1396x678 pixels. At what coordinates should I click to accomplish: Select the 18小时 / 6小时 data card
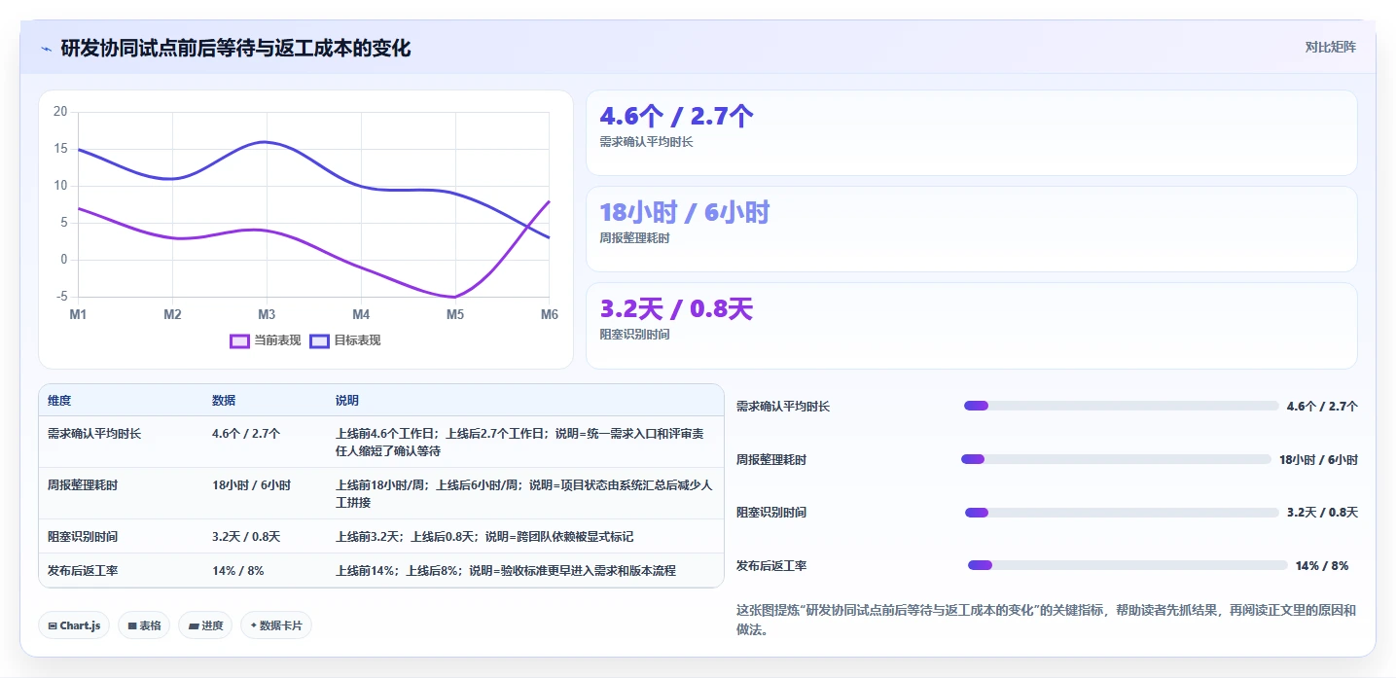[x=971, y=229]
